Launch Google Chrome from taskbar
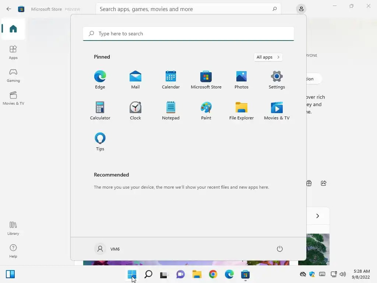Image resolution: width=377 pixels, height=283 pixels. point(213,274)
